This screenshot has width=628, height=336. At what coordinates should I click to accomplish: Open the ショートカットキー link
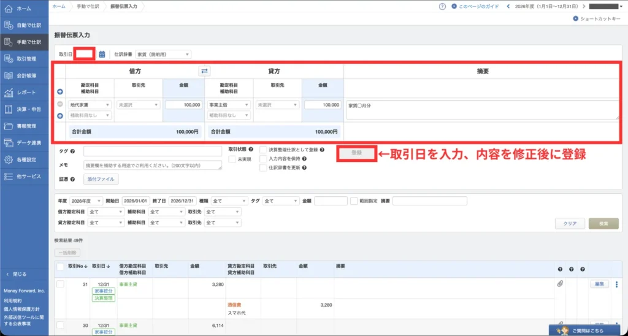click(x=597, y=18)
